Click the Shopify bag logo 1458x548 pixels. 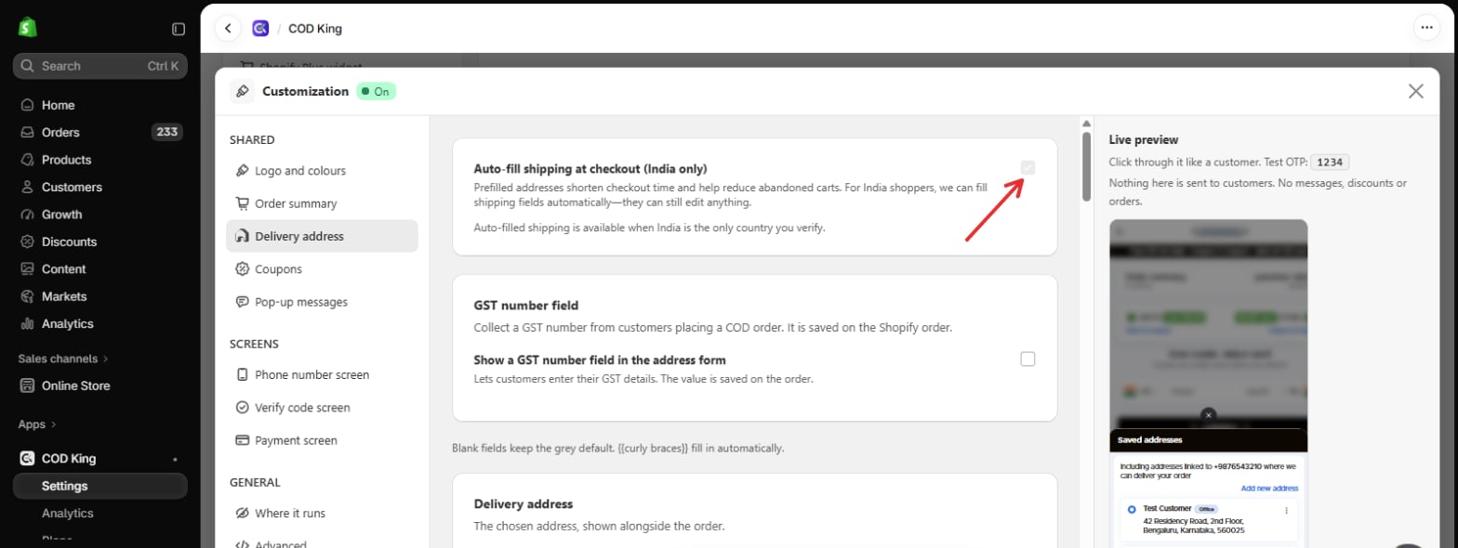(x=27, y=28)
